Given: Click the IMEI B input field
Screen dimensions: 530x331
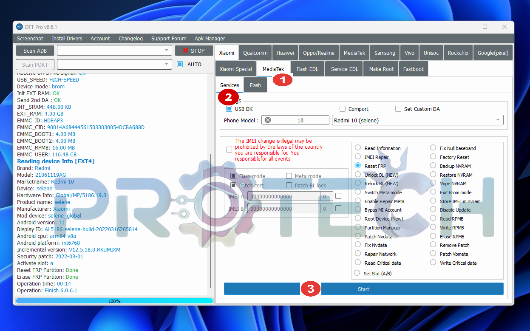Looking at the screenshot, I should 283,209.
